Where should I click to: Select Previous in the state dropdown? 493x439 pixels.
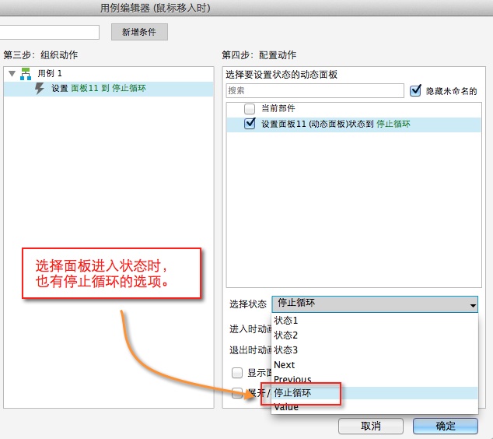coord(292,380)
